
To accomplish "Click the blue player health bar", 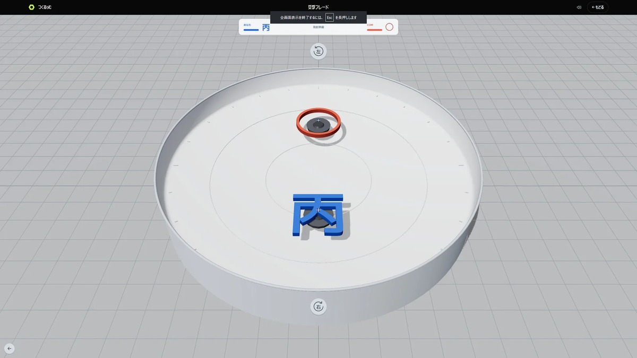I will (251, 30).
